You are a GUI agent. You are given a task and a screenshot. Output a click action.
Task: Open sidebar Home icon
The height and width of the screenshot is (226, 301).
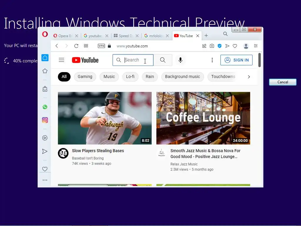click(x=45, y=58)
